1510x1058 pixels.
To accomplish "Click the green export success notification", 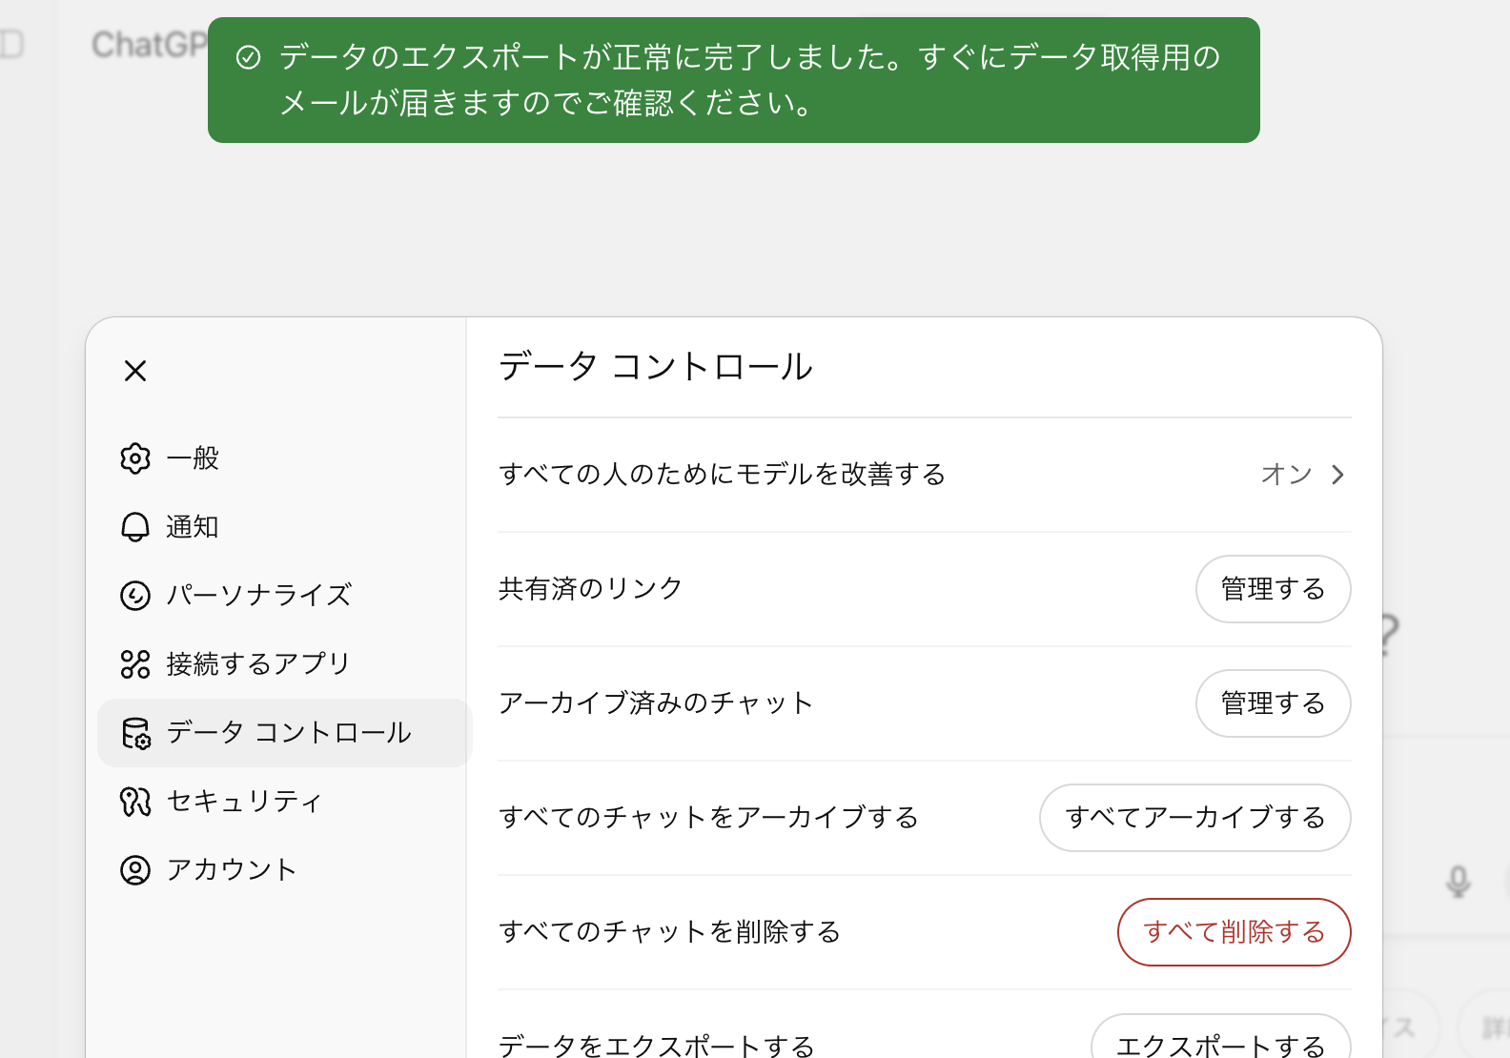I will [734, 80].
